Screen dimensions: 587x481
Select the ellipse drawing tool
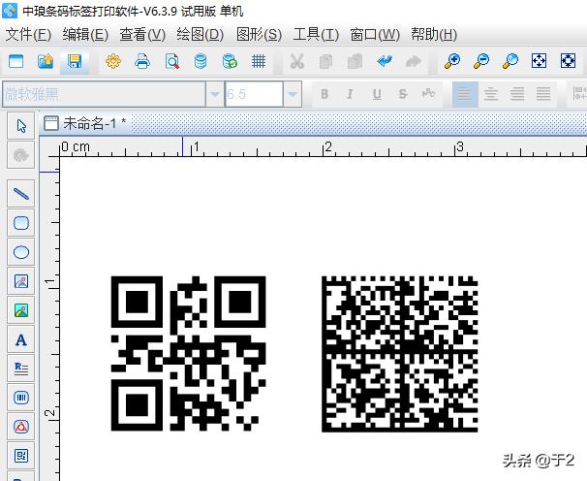21,252
